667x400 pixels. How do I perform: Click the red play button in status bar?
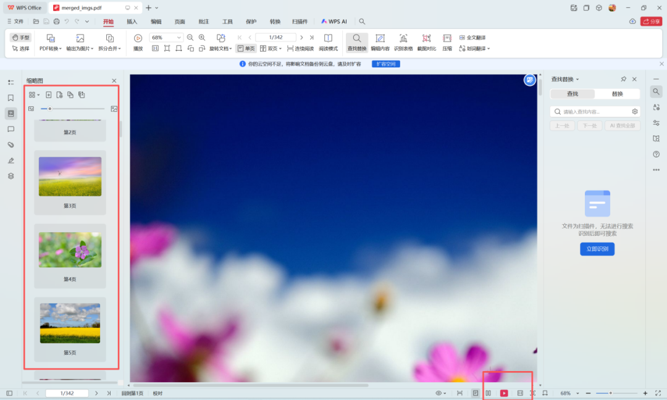(x=504, y=393)
